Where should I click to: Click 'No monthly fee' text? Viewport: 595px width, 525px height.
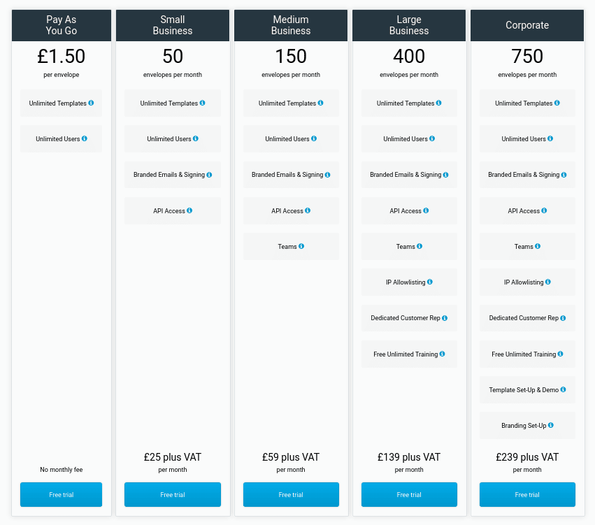pyautogui.click(x=62, y=469)
